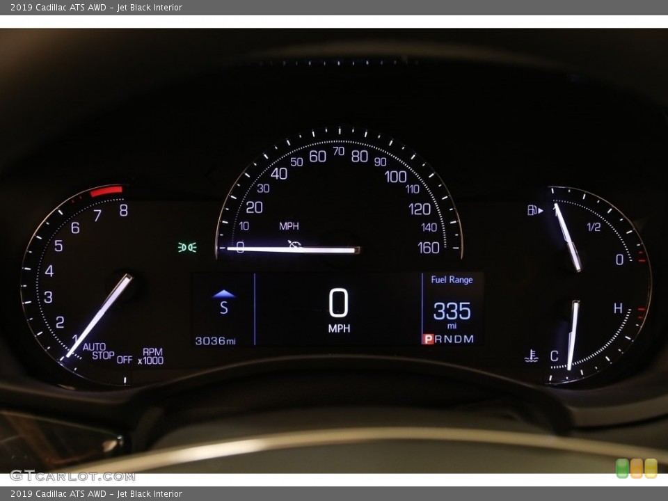This screenshot has width=668, height=501.
Task: Click the red redline band on tachometer
Action: [106, 191]
